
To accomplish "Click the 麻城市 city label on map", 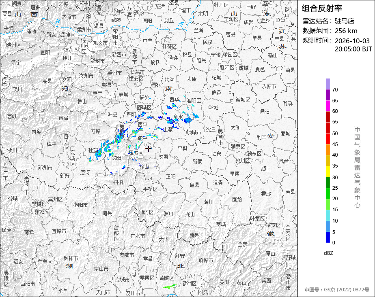I will pyautogui.click(x=206, y=260).
